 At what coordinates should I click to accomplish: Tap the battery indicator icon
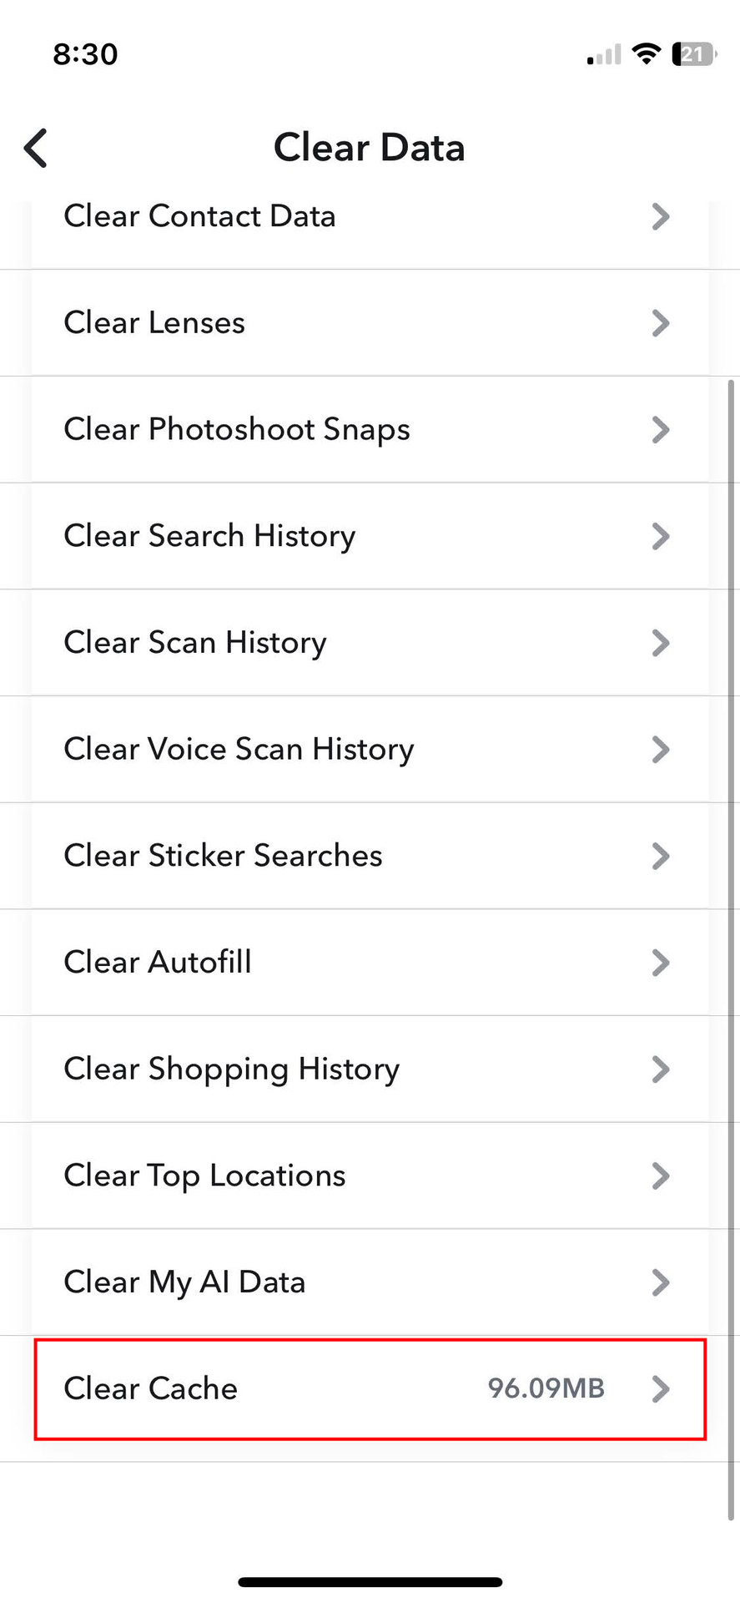coord(693,54)
